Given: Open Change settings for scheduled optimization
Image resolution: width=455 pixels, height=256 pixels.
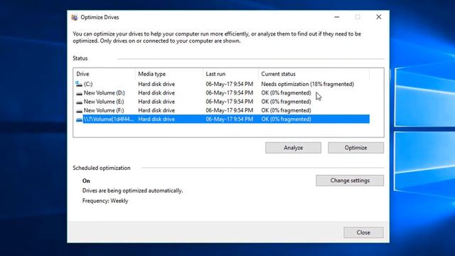Looking at the screenshot, I should pyautogui.click(x=350, y=181).
